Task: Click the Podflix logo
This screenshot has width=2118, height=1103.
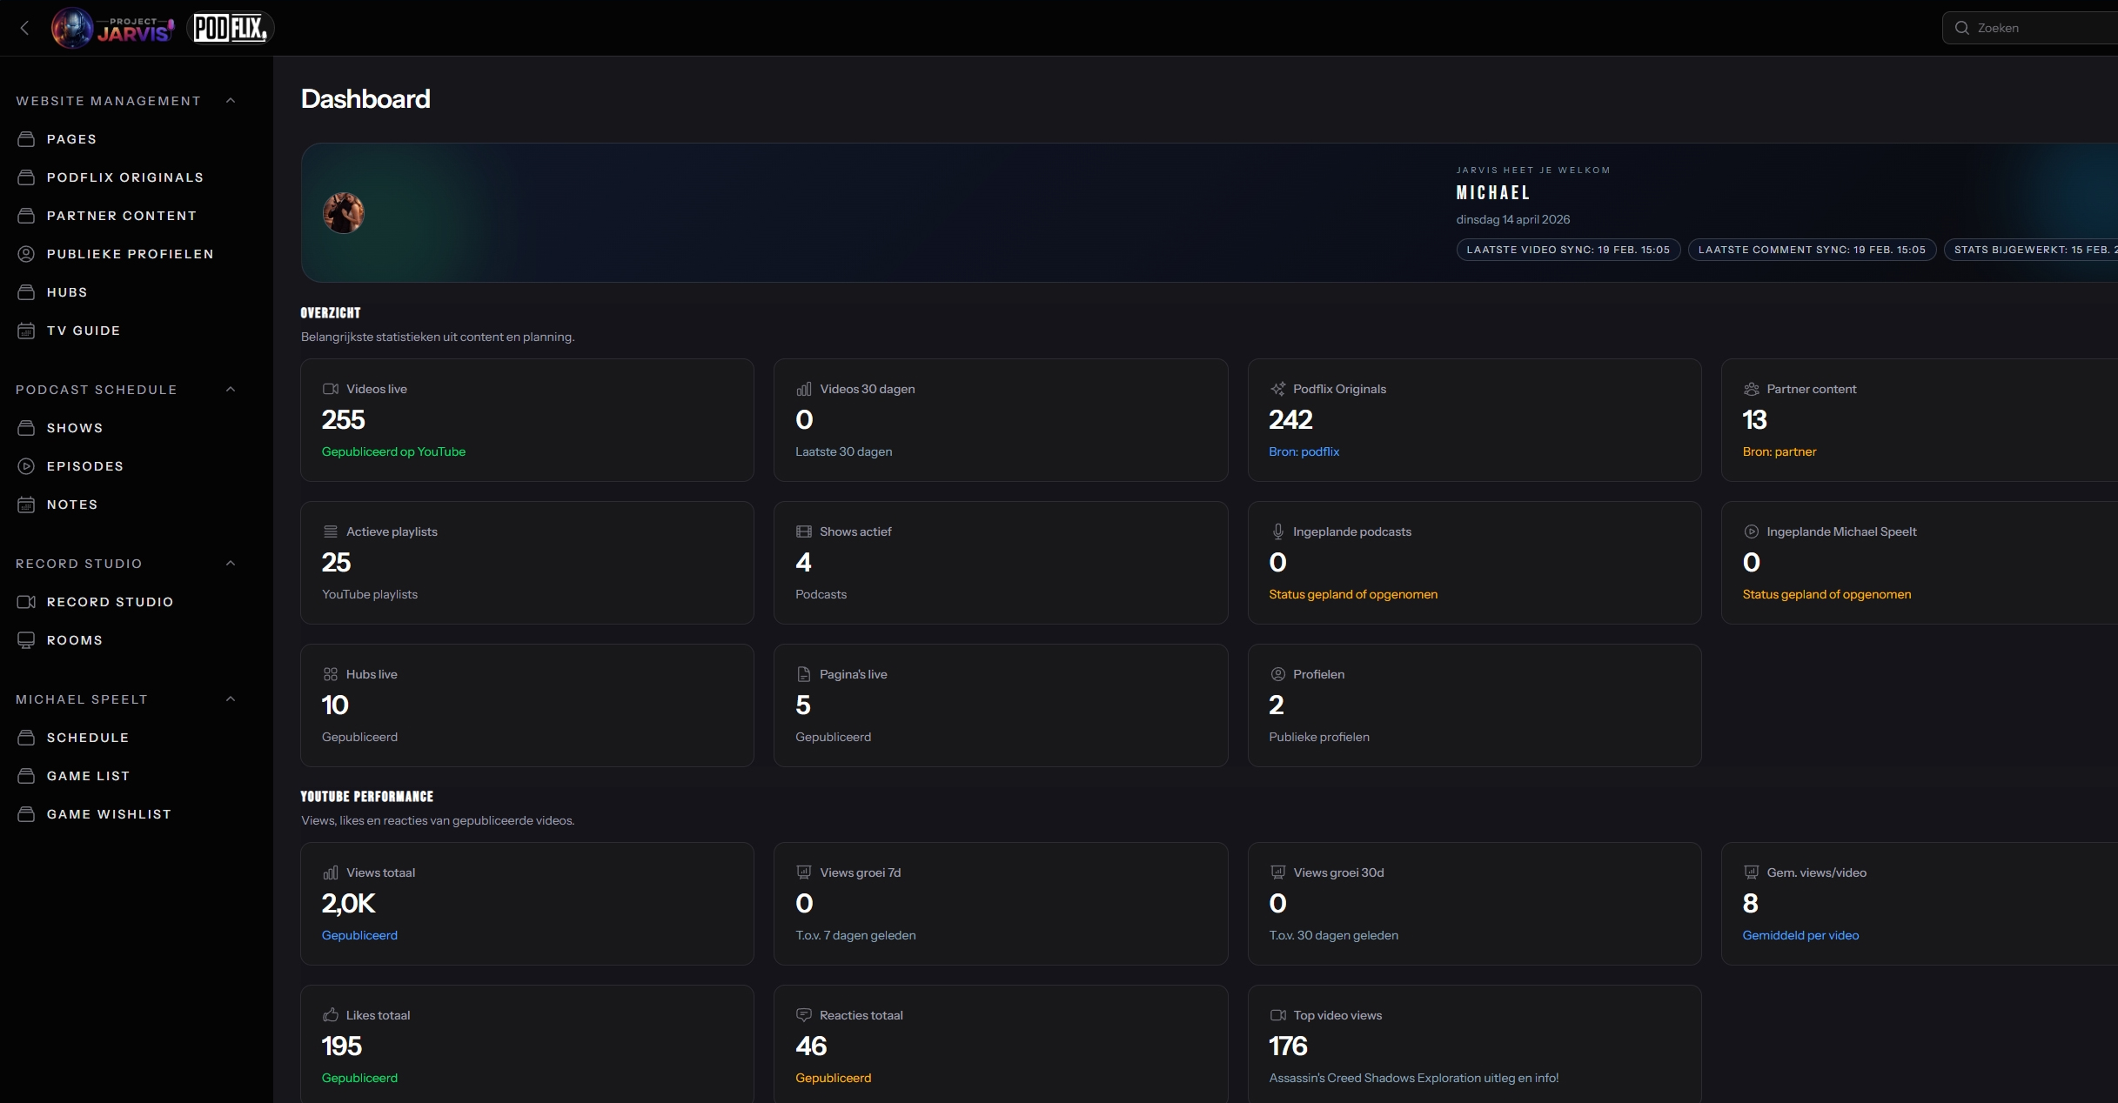Action: (x=230, y=28)
